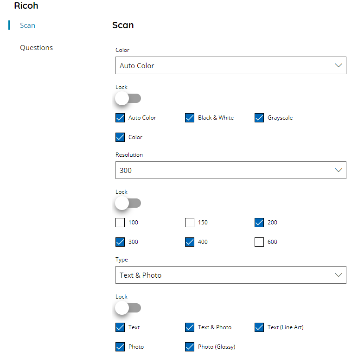
Task: Uncheck the Black & White checkbox
Action: (x=190, y=118)
